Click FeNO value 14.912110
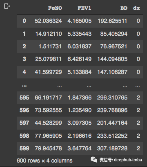This screenshot has width=147, height=167. point(49,34)
